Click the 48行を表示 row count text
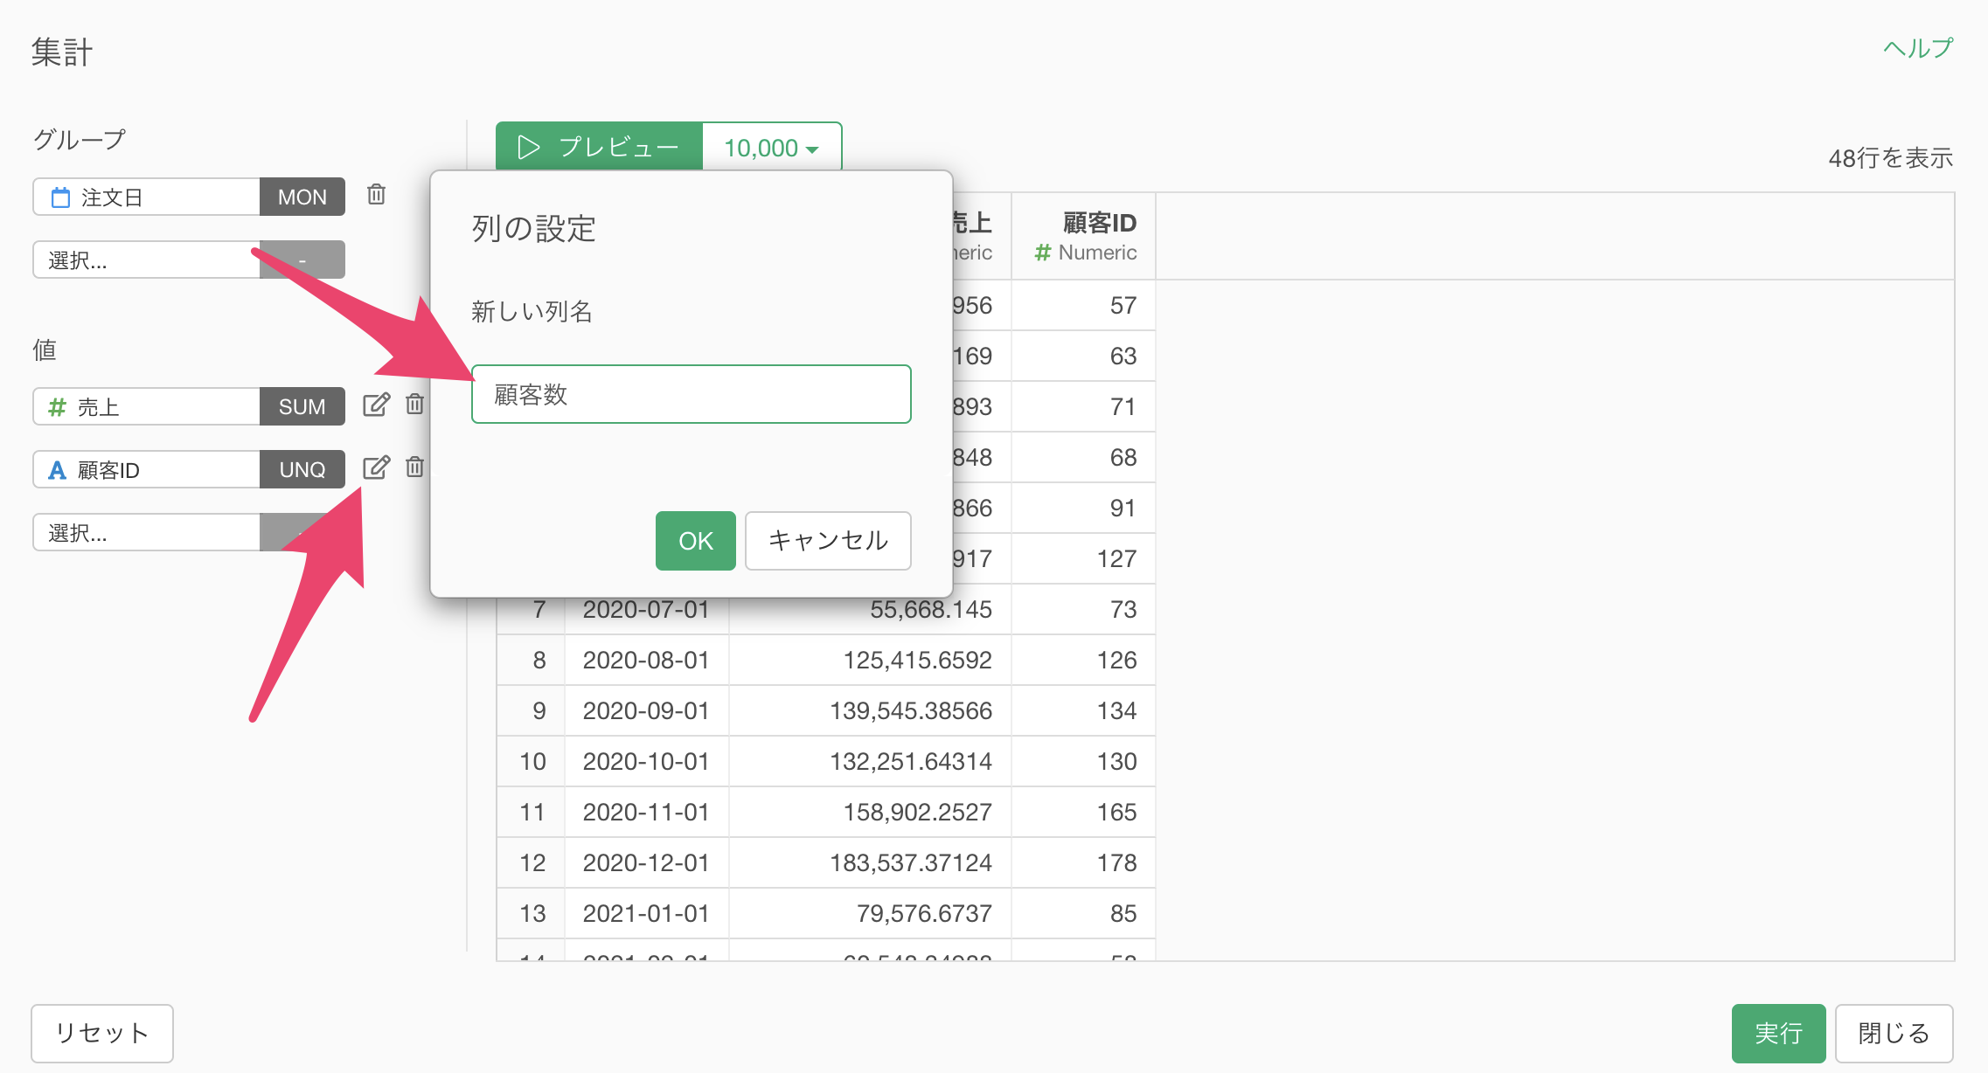The height and width of the screenshot is (1073, 1988). click(1890, 158)
